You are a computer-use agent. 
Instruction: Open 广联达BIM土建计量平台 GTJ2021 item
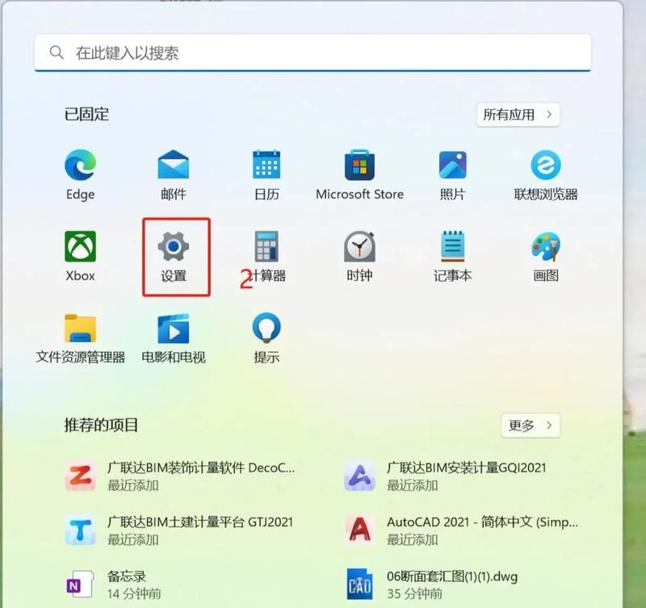pyautogui.click(x=179, y=530)
